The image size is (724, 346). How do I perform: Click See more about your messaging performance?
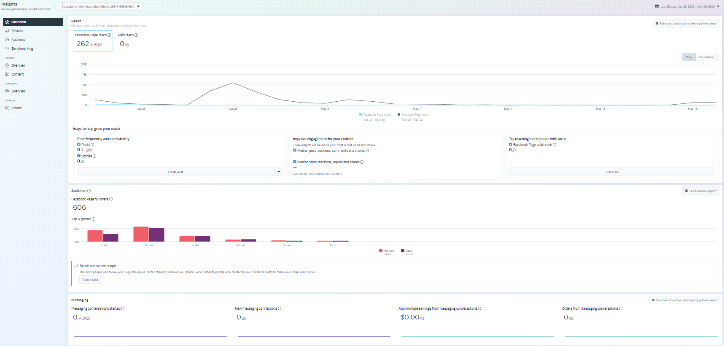point(684,300)
